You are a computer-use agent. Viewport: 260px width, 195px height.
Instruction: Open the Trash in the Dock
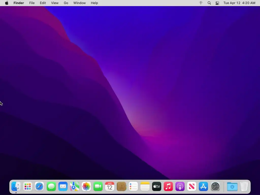tap(244, 187)
